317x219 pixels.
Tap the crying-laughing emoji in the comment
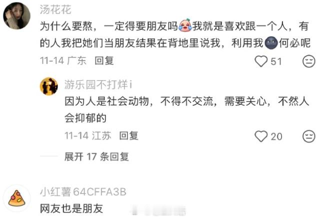[185, 25]
